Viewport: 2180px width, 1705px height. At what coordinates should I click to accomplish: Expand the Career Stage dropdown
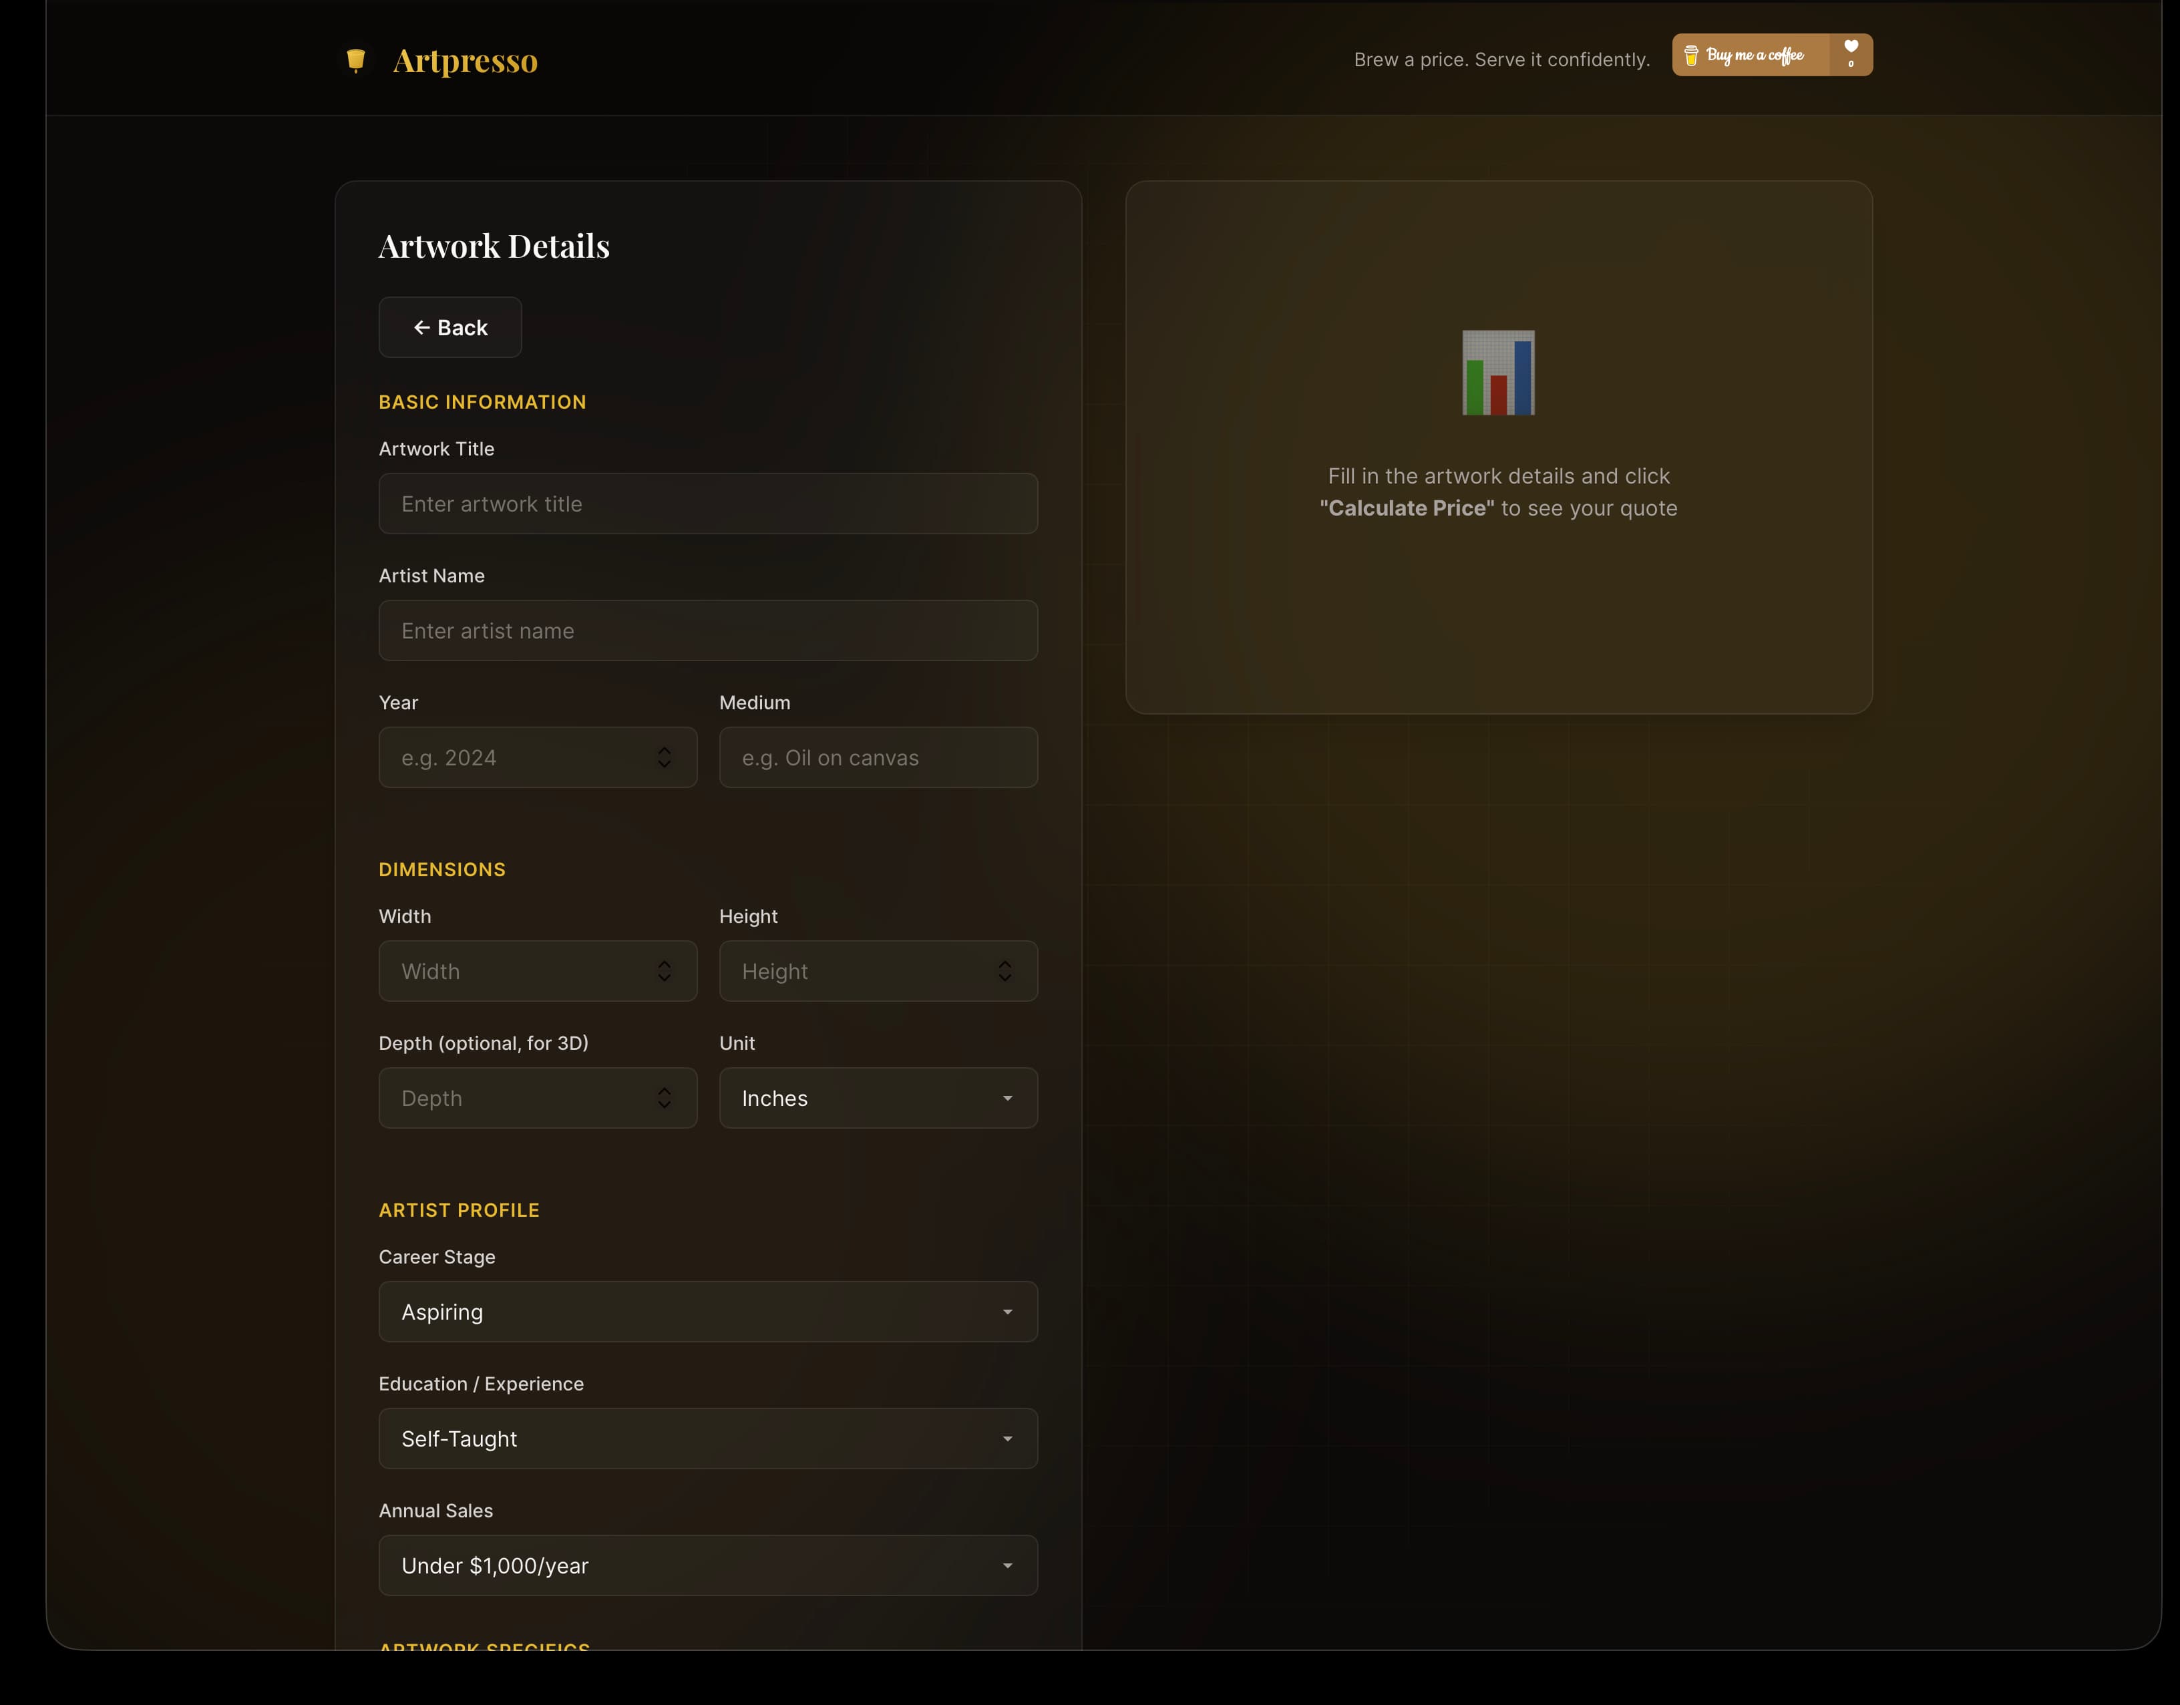pyautogui.click(x=709, y=1312)
